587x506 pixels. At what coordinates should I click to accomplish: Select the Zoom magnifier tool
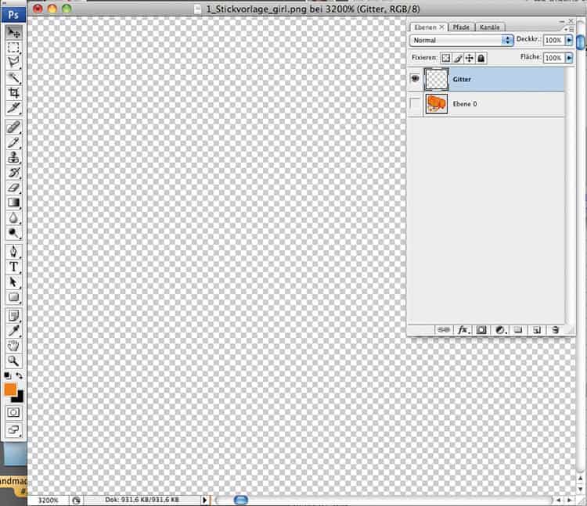click(x=13, y=361)
